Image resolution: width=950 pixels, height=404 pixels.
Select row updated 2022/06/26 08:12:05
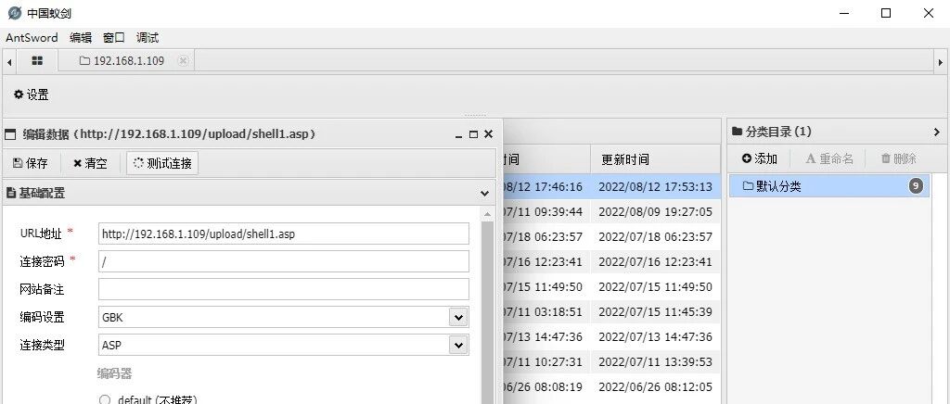tap(656, 387)
